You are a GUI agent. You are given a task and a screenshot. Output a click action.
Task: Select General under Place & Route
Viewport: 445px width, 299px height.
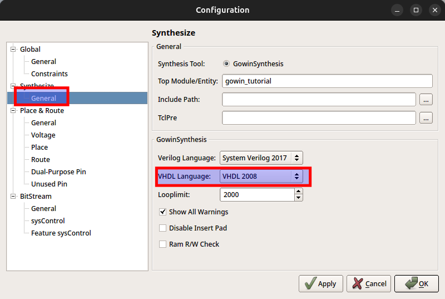click(x=43, y=123)
